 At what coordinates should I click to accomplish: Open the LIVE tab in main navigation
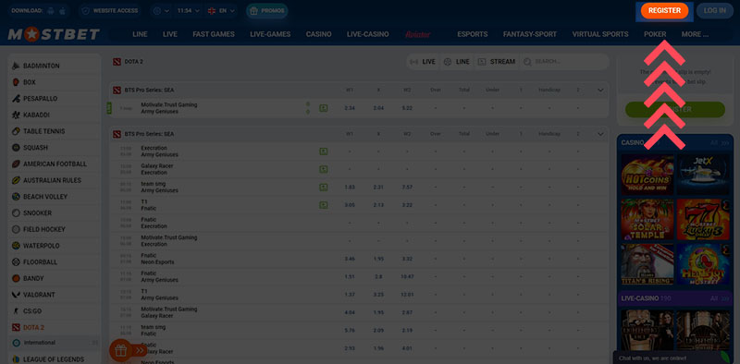[x=170, y=34]
